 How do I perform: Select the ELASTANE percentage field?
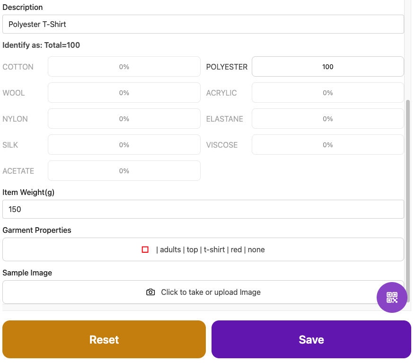coord(327,119)
